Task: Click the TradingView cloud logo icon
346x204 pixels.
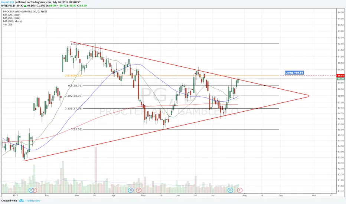Action: point(21,201)
